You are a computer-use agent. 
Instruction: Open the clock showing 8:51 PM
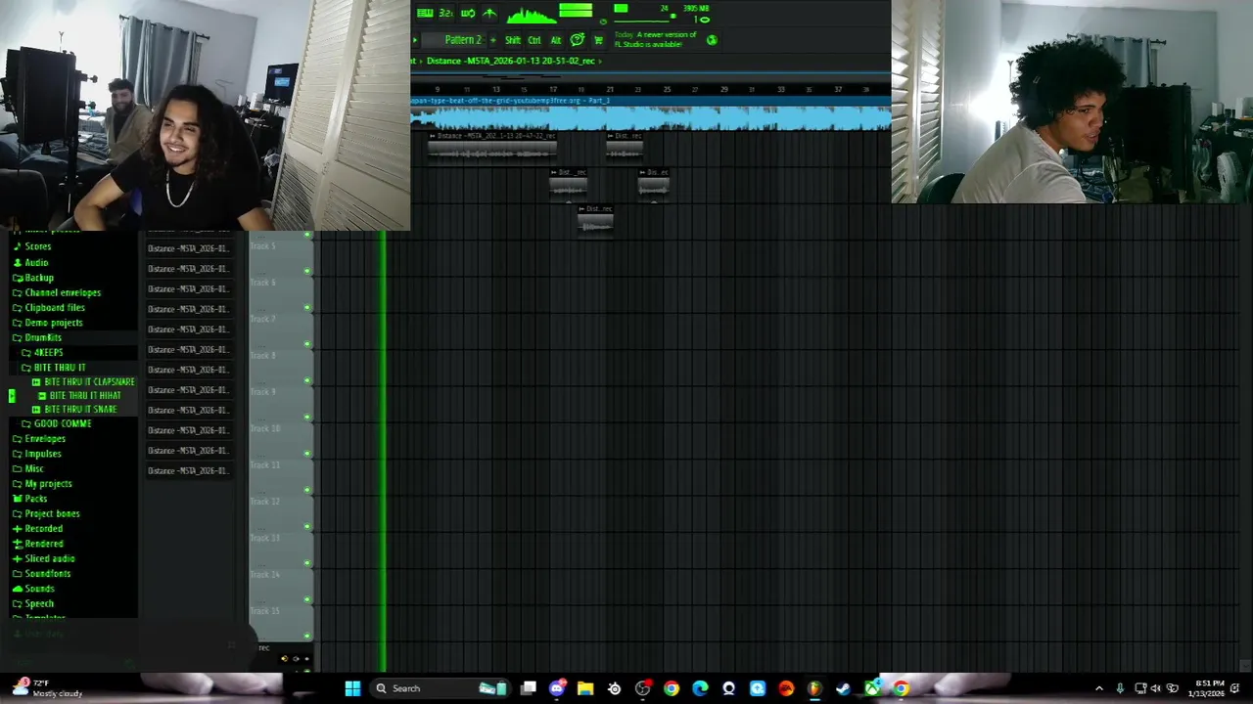[1210, 688]
